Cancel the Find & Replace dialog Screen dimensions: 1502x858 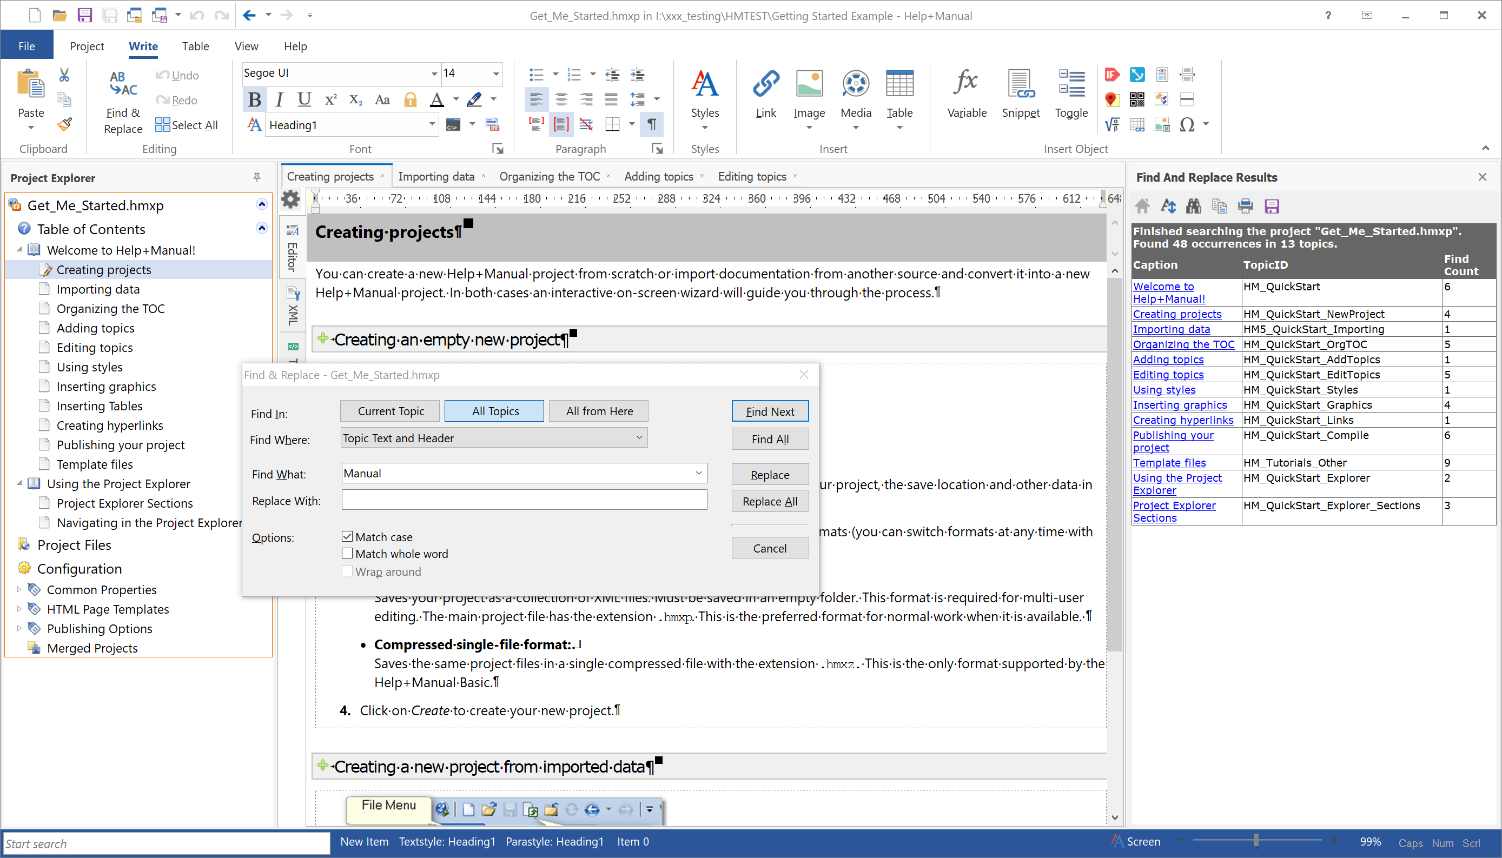tap(770, 548)
